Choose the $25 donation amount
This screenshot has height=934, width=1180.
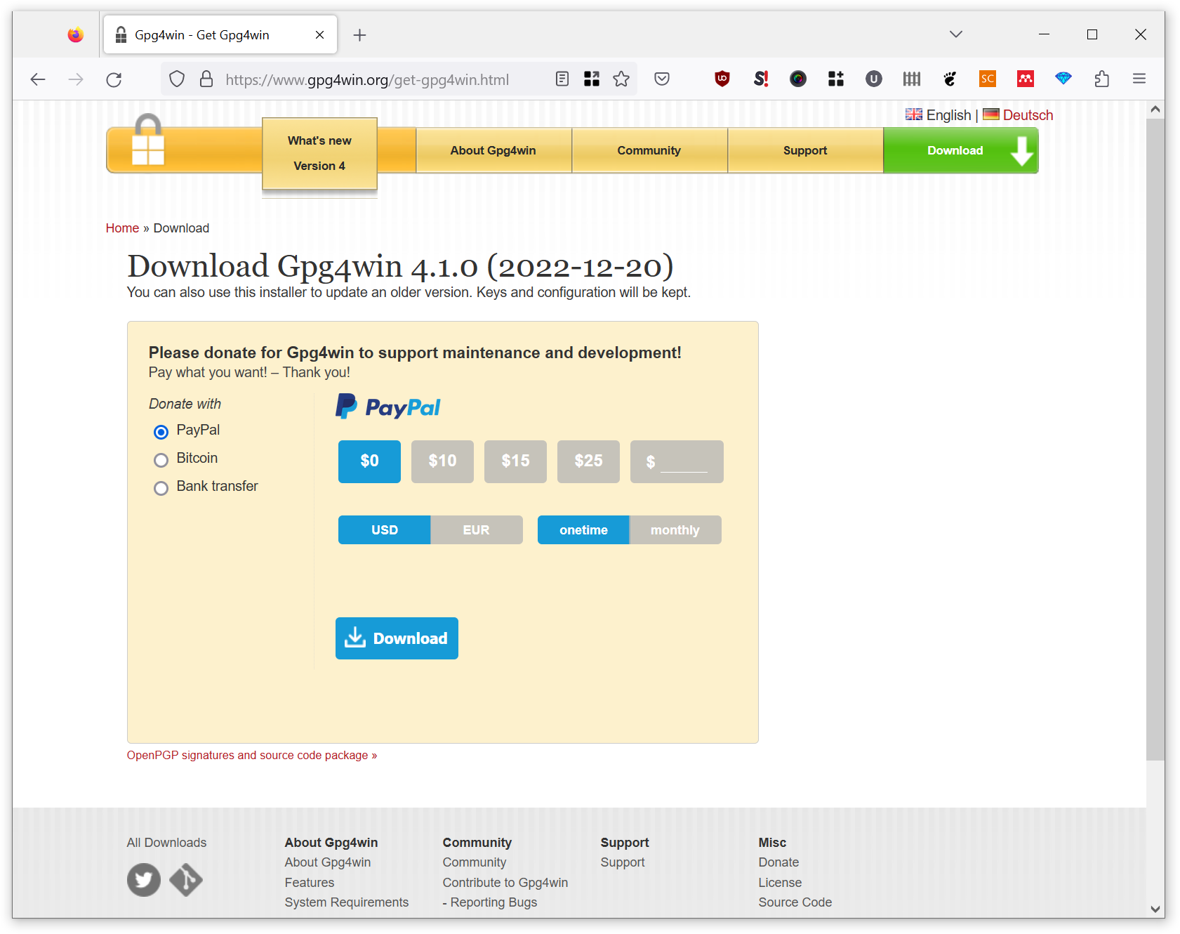[588, 461]
